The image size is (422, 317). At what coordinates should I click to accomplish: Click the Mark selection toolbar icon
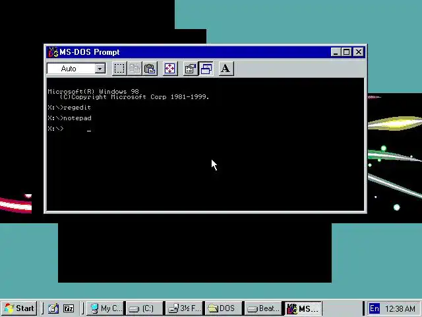click(x=119, y=69)
